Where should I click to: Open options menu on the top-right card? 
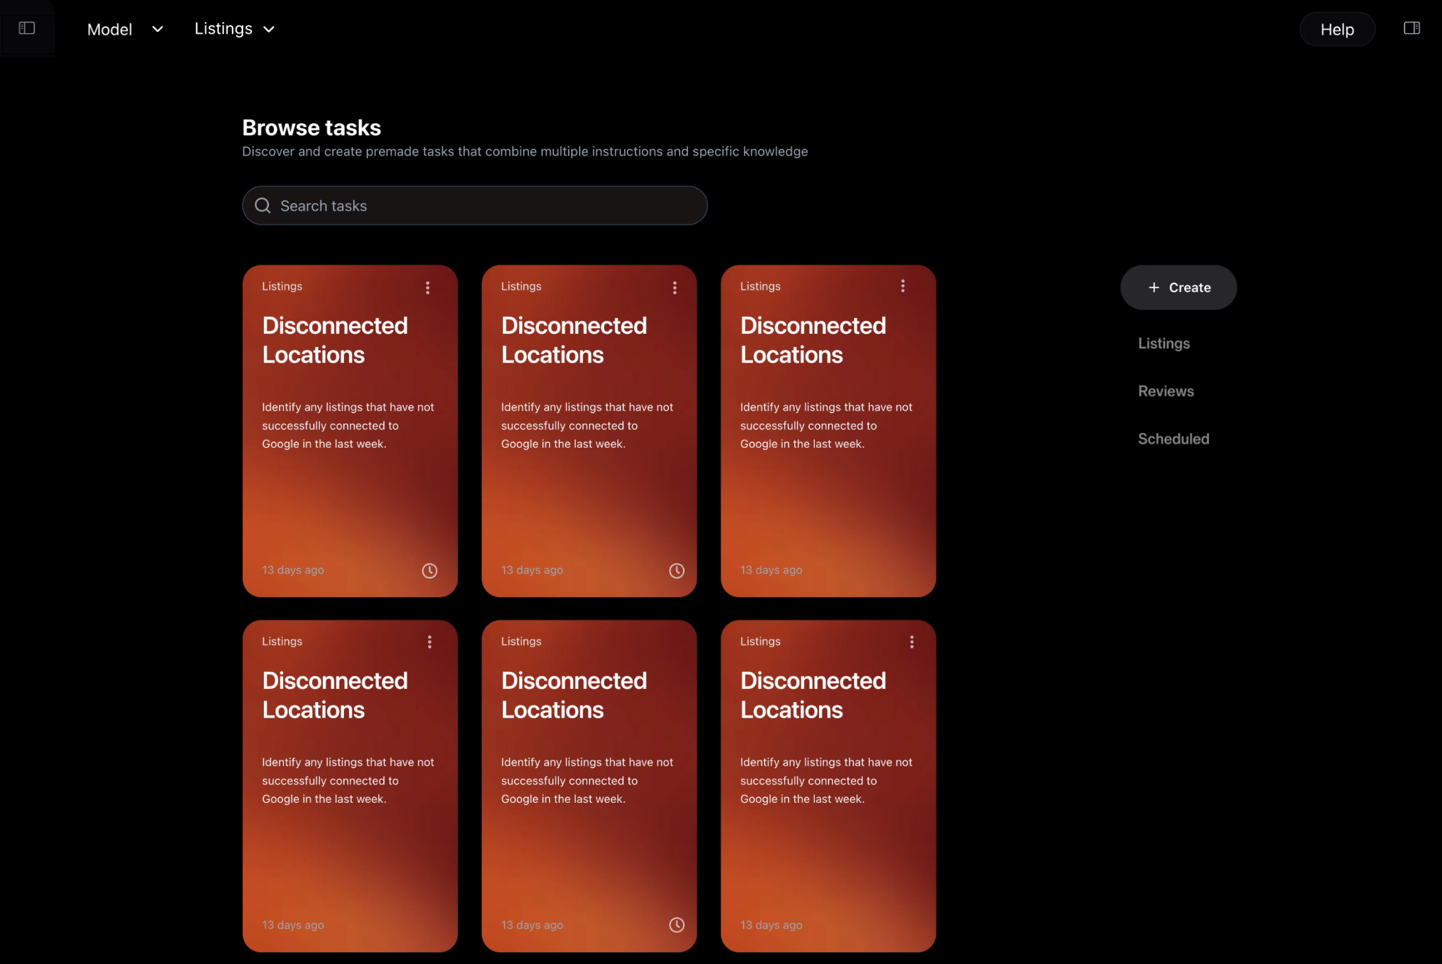(x=902, y=286)
